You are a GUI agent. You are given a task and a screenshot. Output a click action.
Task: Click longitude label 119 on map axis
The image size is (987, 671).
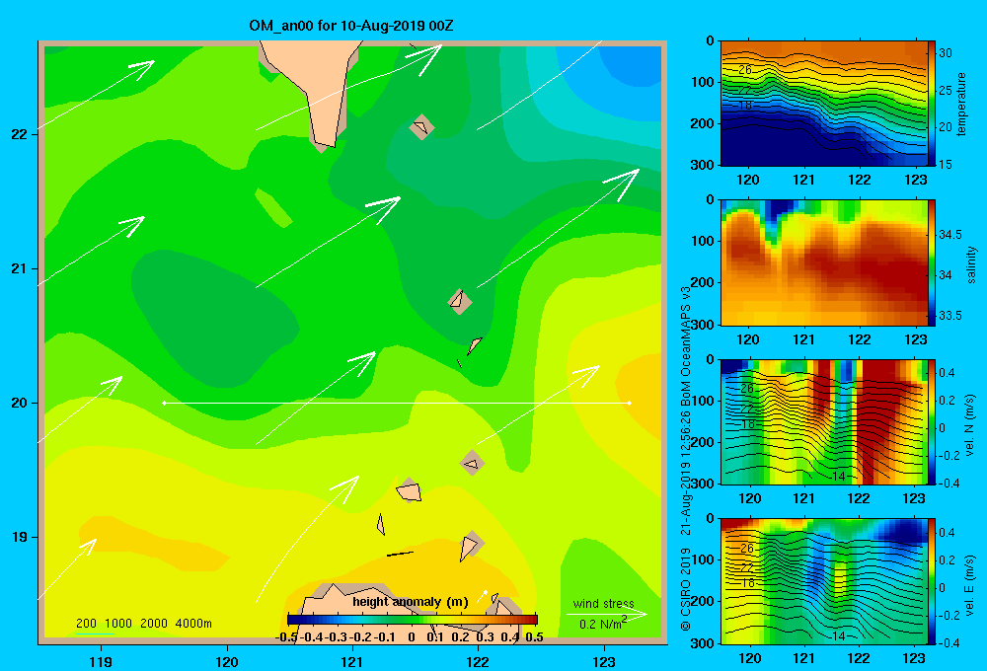point(101,661)
